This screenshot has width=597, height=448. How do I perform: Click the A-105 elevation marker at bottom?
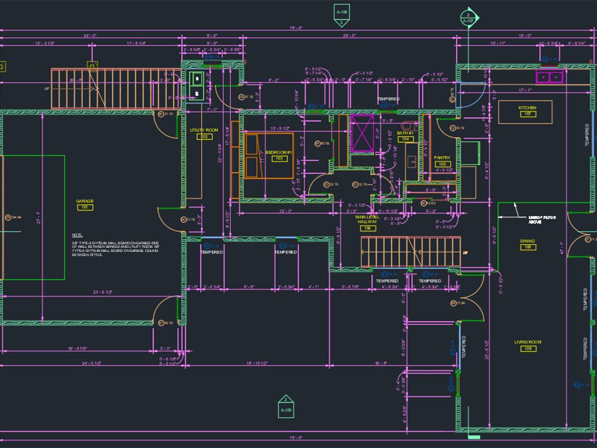[x=286, y=407]
